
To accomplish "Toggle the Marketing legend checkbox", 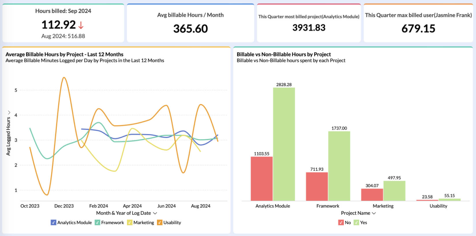I will coord(130,222).
